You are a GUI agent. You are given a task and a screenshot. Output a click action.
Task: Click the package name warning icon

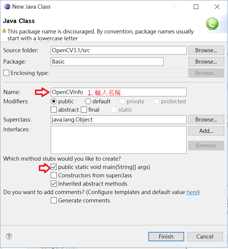click(x=4, y=31)
